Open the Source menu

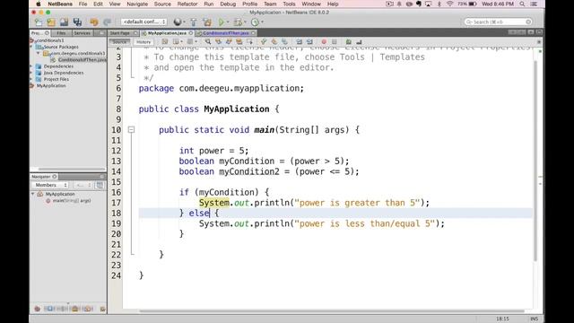coord(162,4)
